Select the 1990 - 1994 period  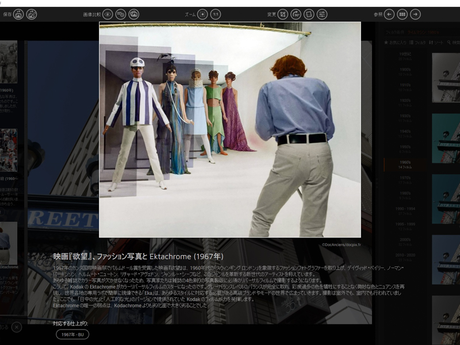click(x=405, y=211)
